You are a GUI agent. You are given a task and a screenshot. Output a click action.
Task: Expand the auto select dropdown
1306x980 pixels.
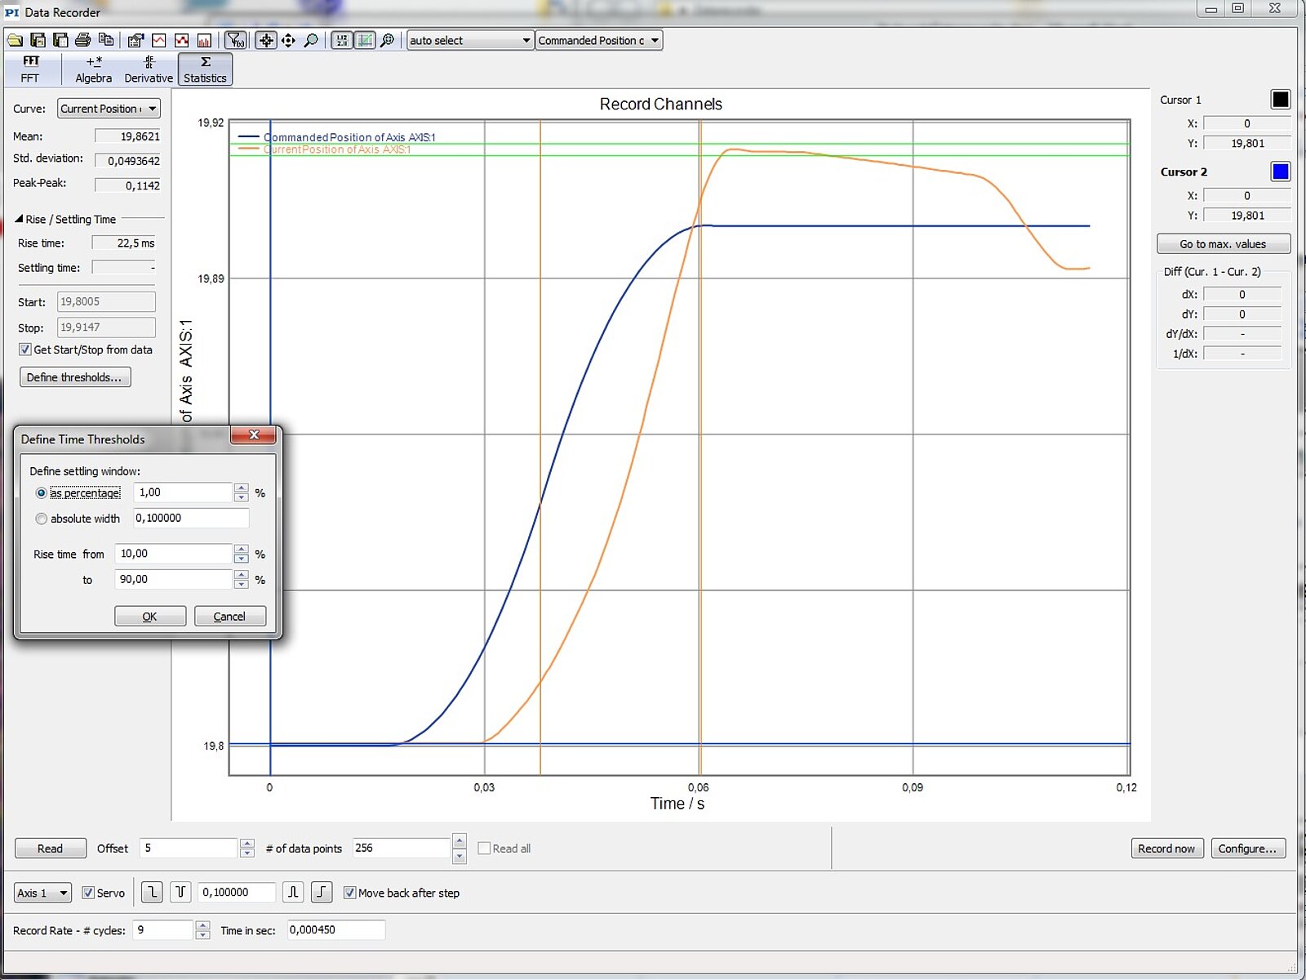[x=469, y=40]
